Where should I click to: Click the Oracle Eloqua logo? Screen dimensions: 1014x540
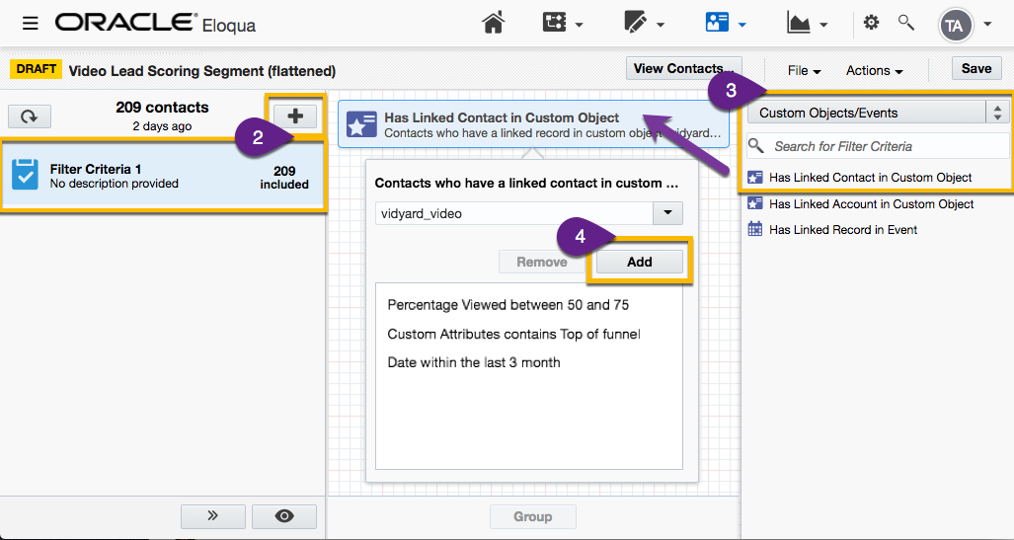[x=155, y=24]
